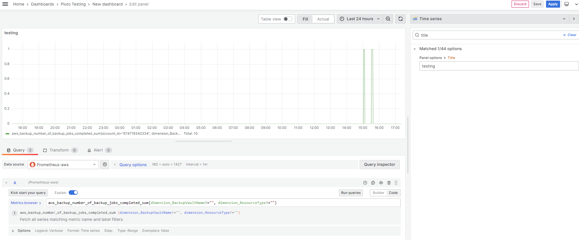
Task: Go to Home breadcrumb
Action: [19, 4]
